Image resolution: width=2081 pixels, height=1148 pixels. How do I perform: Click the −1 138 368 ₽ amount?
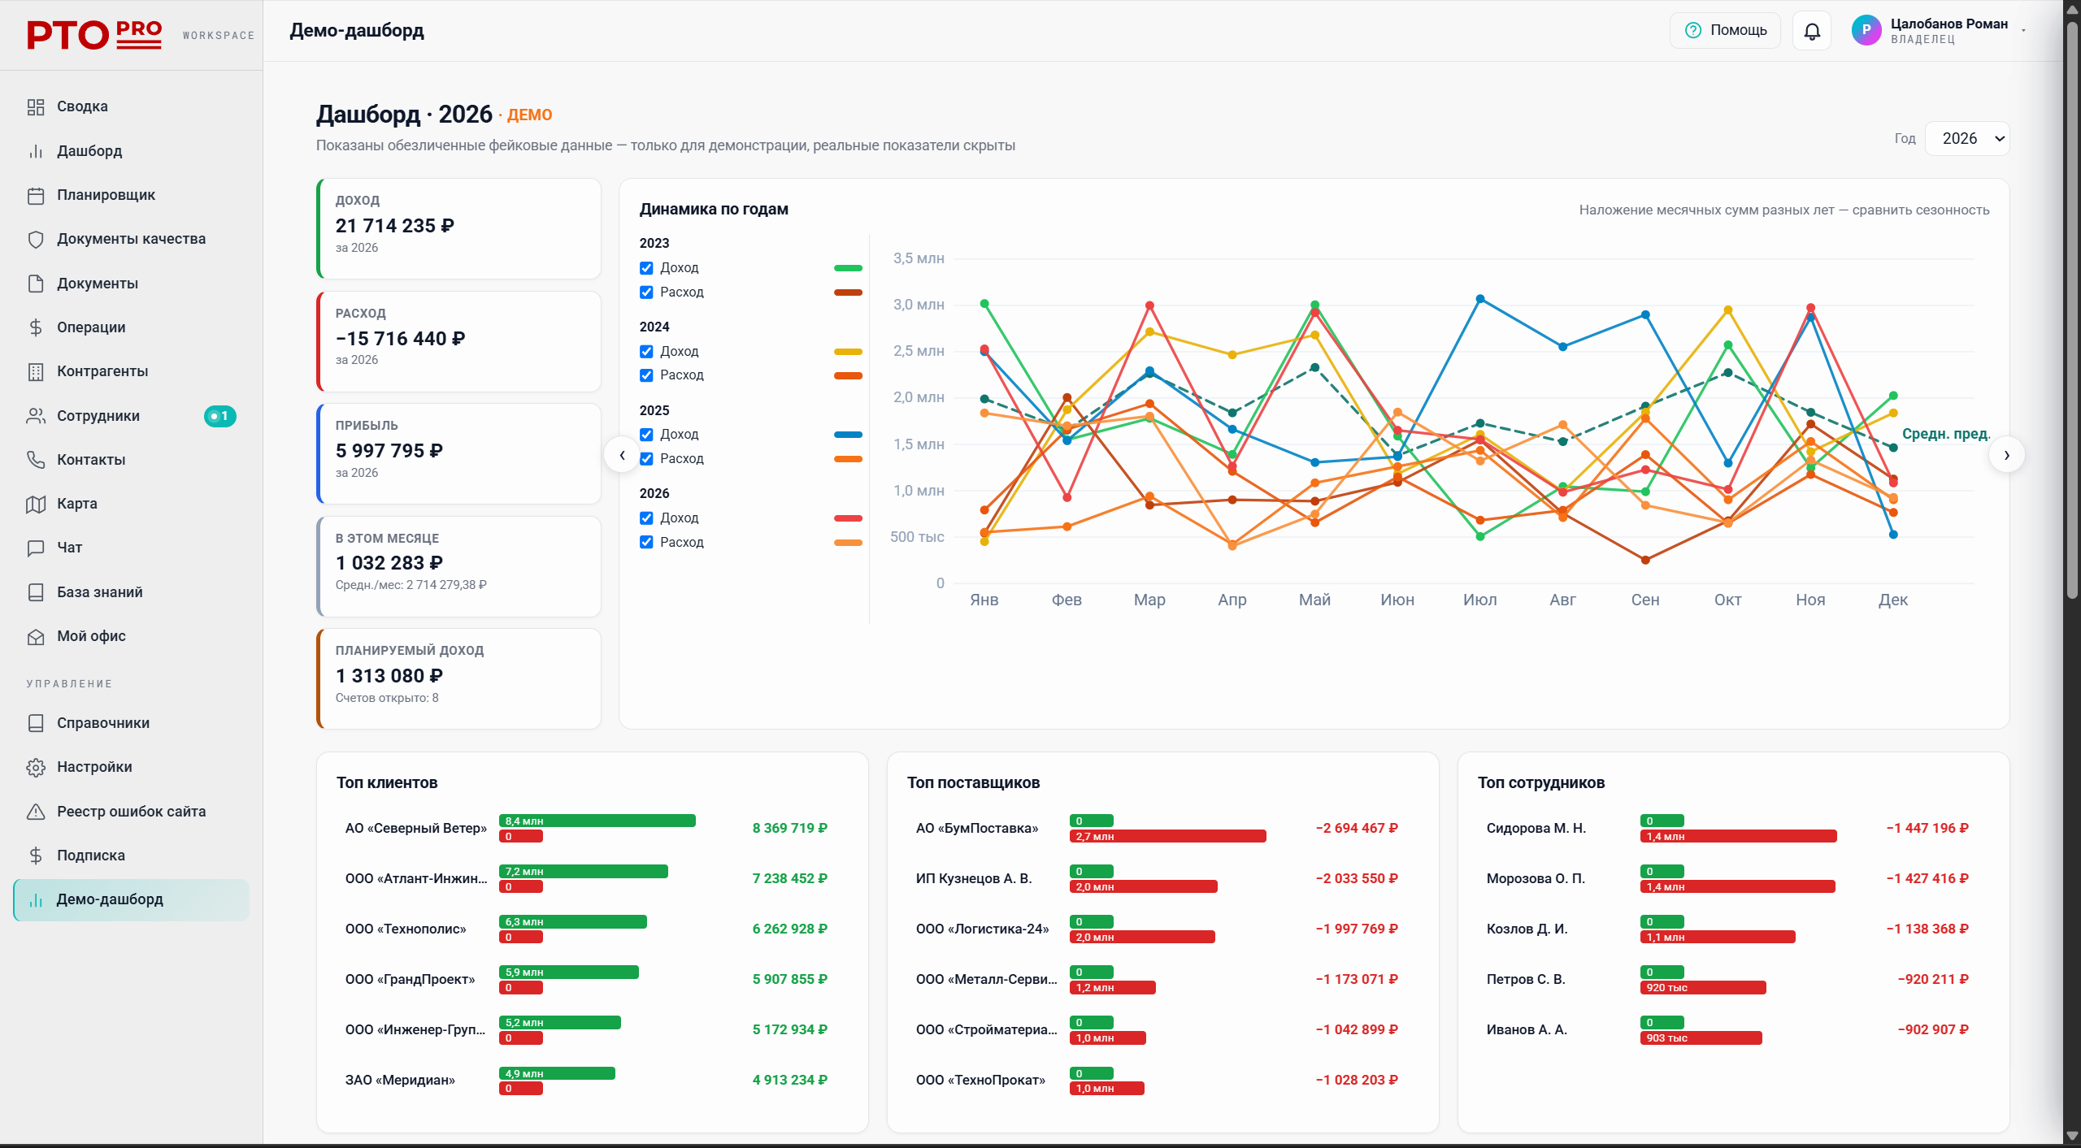tap(1927, 929)
